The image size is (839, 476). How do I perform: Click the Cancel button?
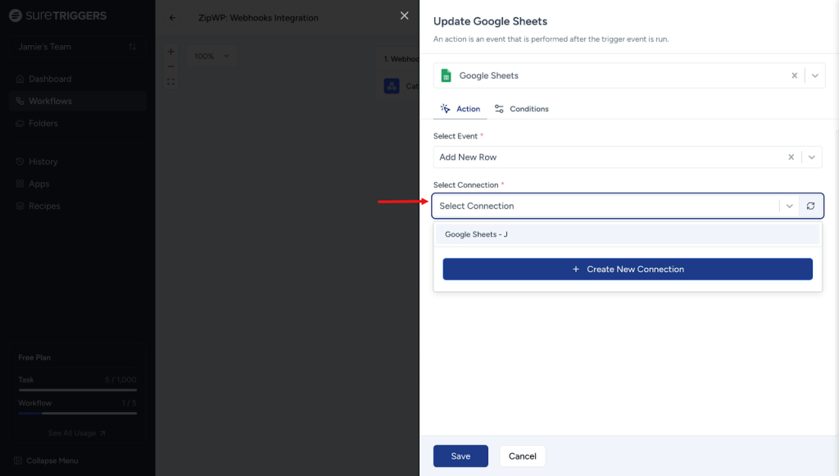[522, 456]
